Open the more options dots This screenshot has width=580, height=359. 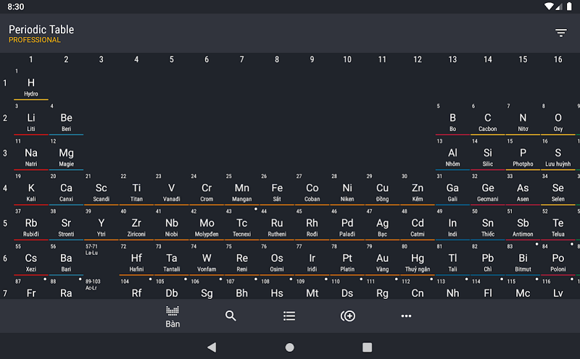click(406, 316)
